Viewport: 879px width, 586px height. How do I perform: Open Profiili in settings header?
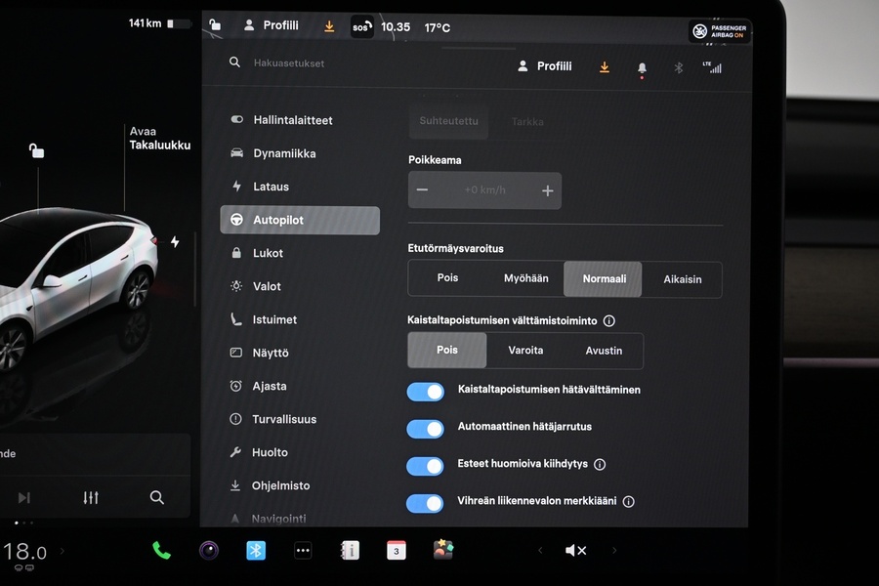(x=545, y=66)
